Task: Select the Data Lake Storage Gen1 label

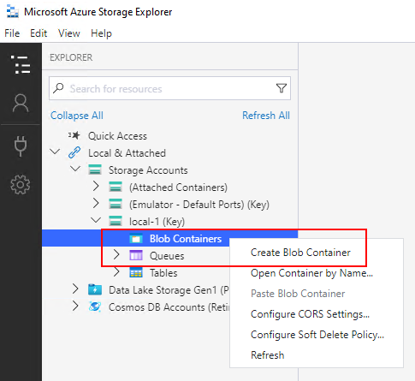Action: [169, 290]
